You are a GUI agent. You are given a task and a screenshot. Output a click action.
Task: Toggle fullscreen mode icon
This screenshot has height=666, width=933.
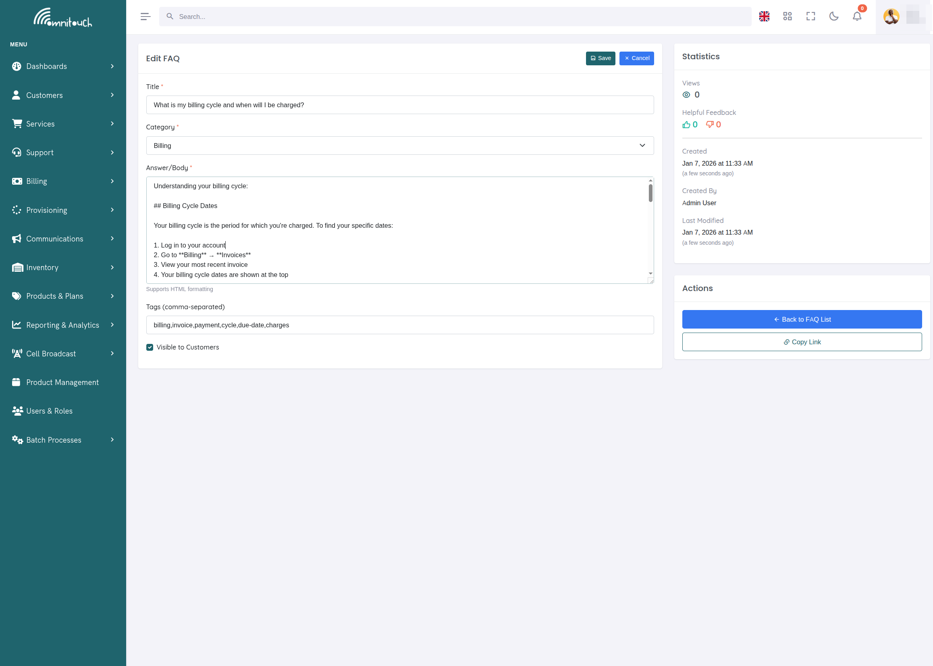click(811, 17)
